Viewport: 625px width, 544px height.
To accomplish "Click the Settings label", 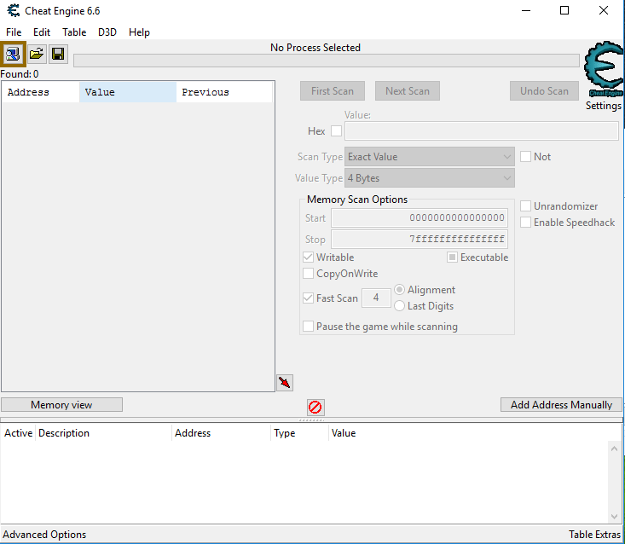I will coord(604,106).
